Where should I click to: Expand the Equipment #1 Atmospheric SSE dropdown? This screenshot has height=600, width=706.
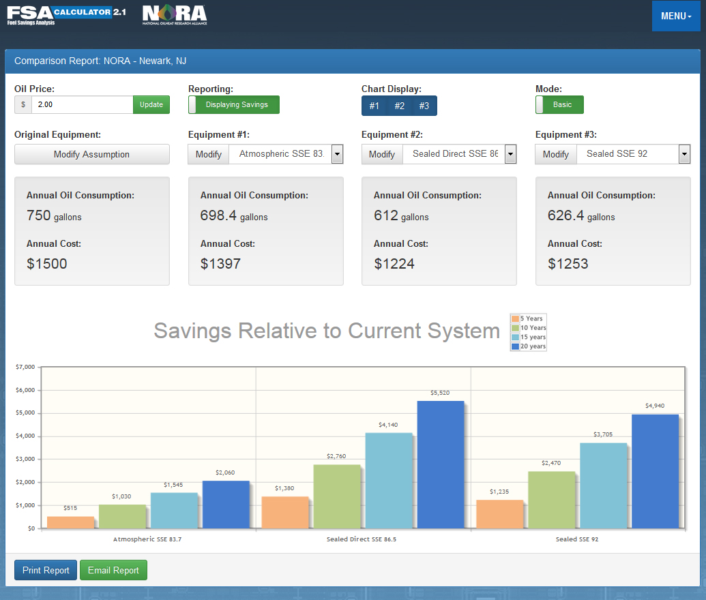337,154
